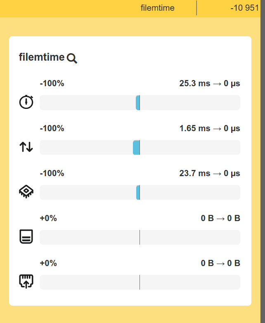Click the 1.65 ms → 0 µs value
This screenshot has height=323, width=265.
tap(210, 129)
